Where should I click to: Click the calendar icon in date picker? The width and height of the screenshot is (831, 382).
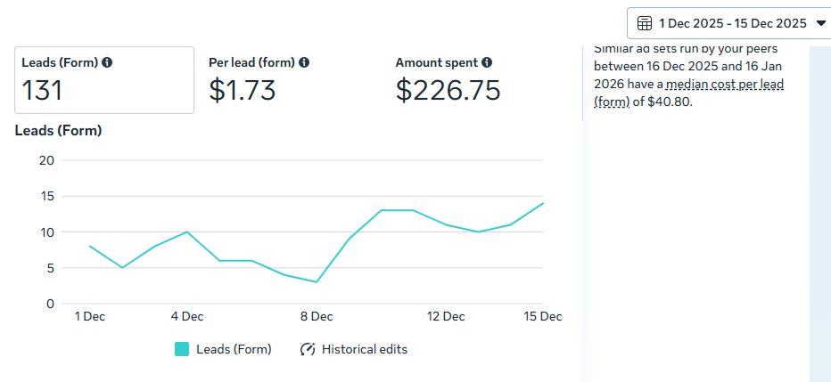coord(645,23)
